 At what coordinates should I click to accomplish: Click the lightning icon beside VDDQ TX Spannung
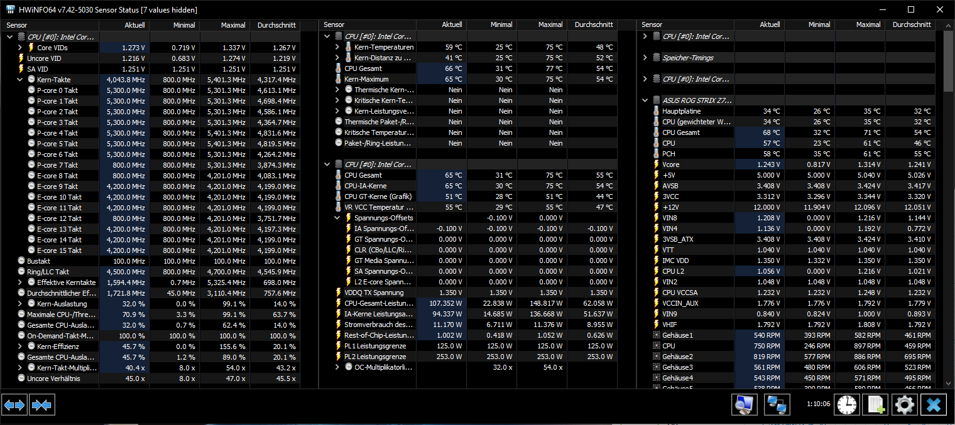(339, 293)
